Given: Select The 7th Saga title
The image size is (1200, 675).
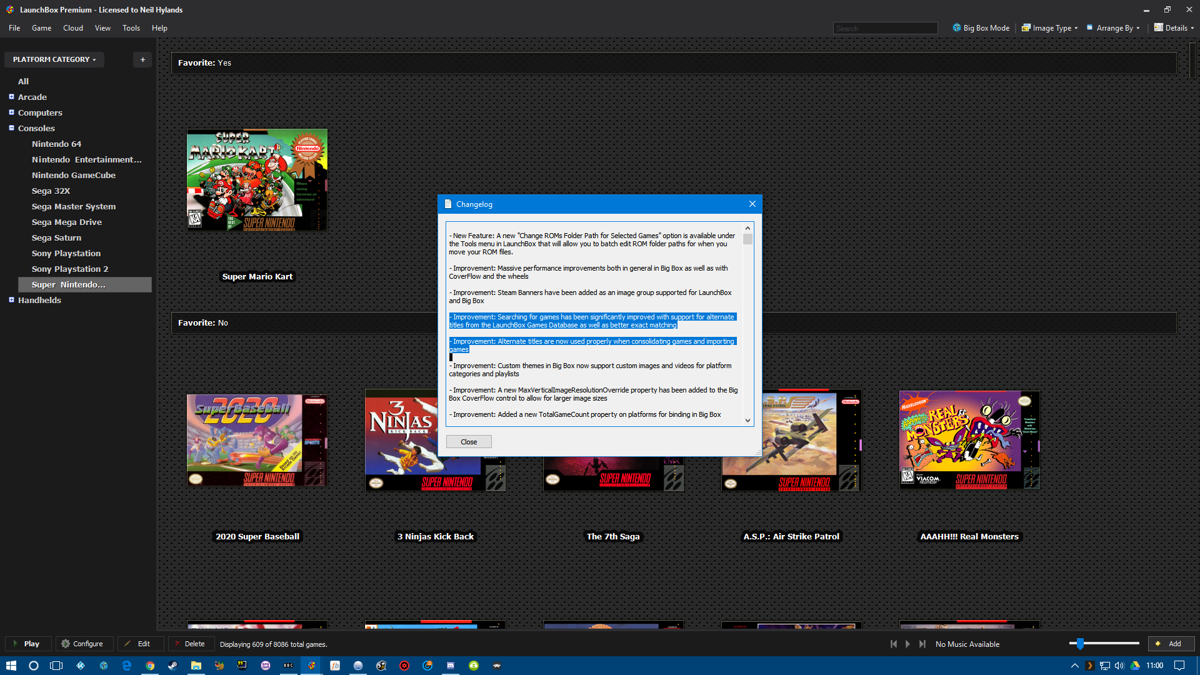Looking at the screenshot, I should [x=613, y=536].
